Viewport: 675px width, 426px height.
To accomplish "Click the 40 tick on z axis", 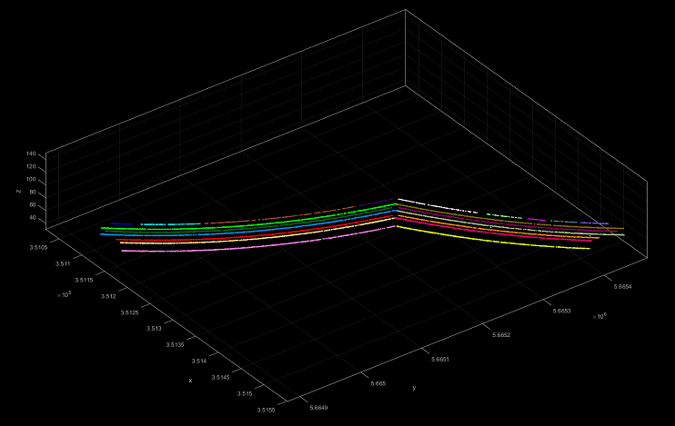I will (x=33, y=218).
